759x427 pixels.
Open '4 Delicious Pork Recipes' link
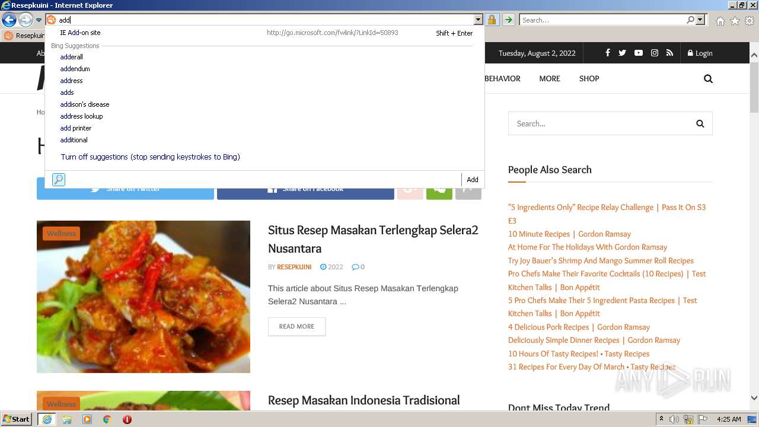[x=579, y=327]
